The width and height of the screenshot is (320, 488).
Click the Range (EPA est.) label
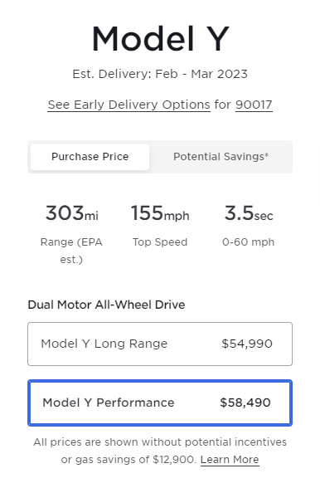(71, 251)
